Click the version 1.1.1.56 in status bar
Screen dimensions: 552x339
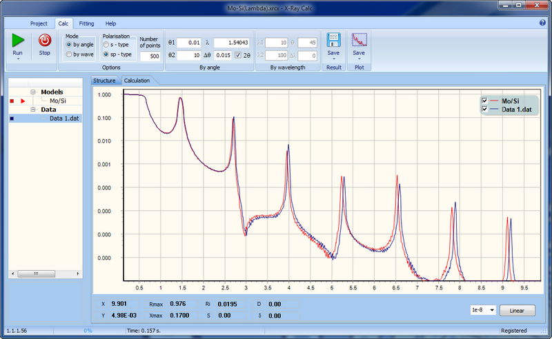[x=17, y=331]
